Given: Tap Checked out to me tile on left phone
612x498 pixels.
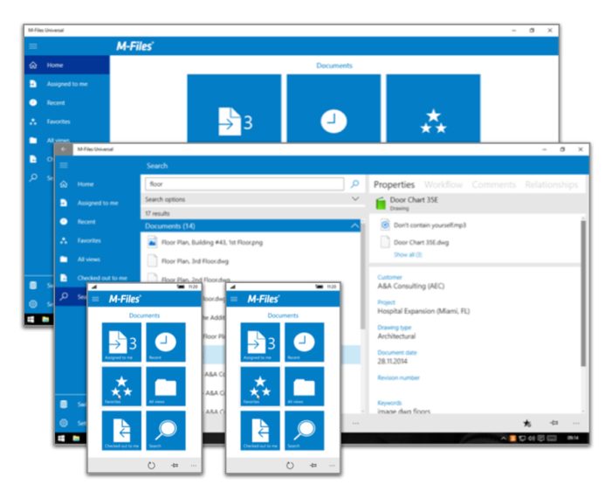Looking at the screenshot, I should click(121, 431).
